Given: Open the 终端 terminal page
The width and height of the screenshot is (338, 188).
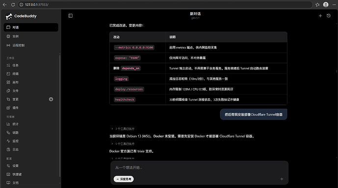Looking at the screenshot, I should coord(31,74).
